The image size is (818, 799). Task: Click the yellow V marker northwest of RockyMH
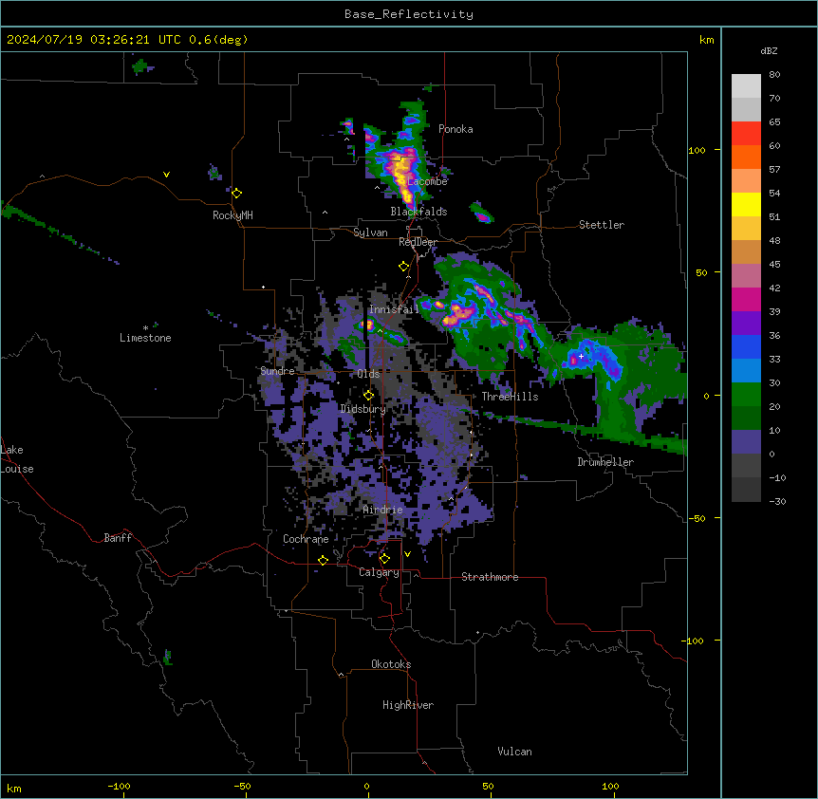166,175
